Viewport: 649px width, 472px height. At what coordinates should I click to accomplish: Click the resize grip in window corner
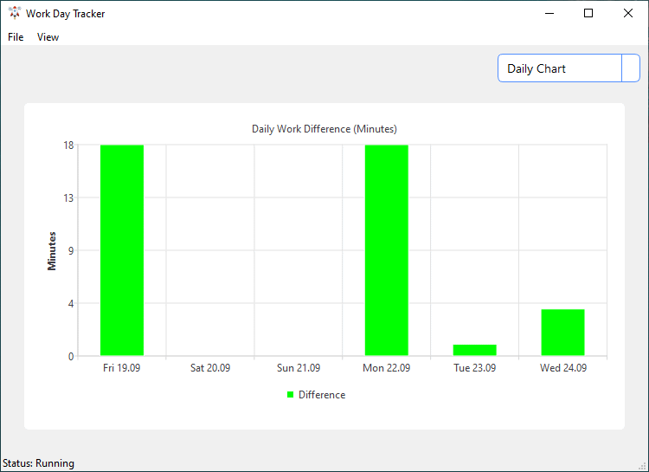(642, 466)
